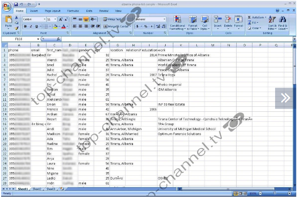The height and width of the screenshot is (197, 297).
Task: Switch to Page Layout view icon
Action: [241, 194]
